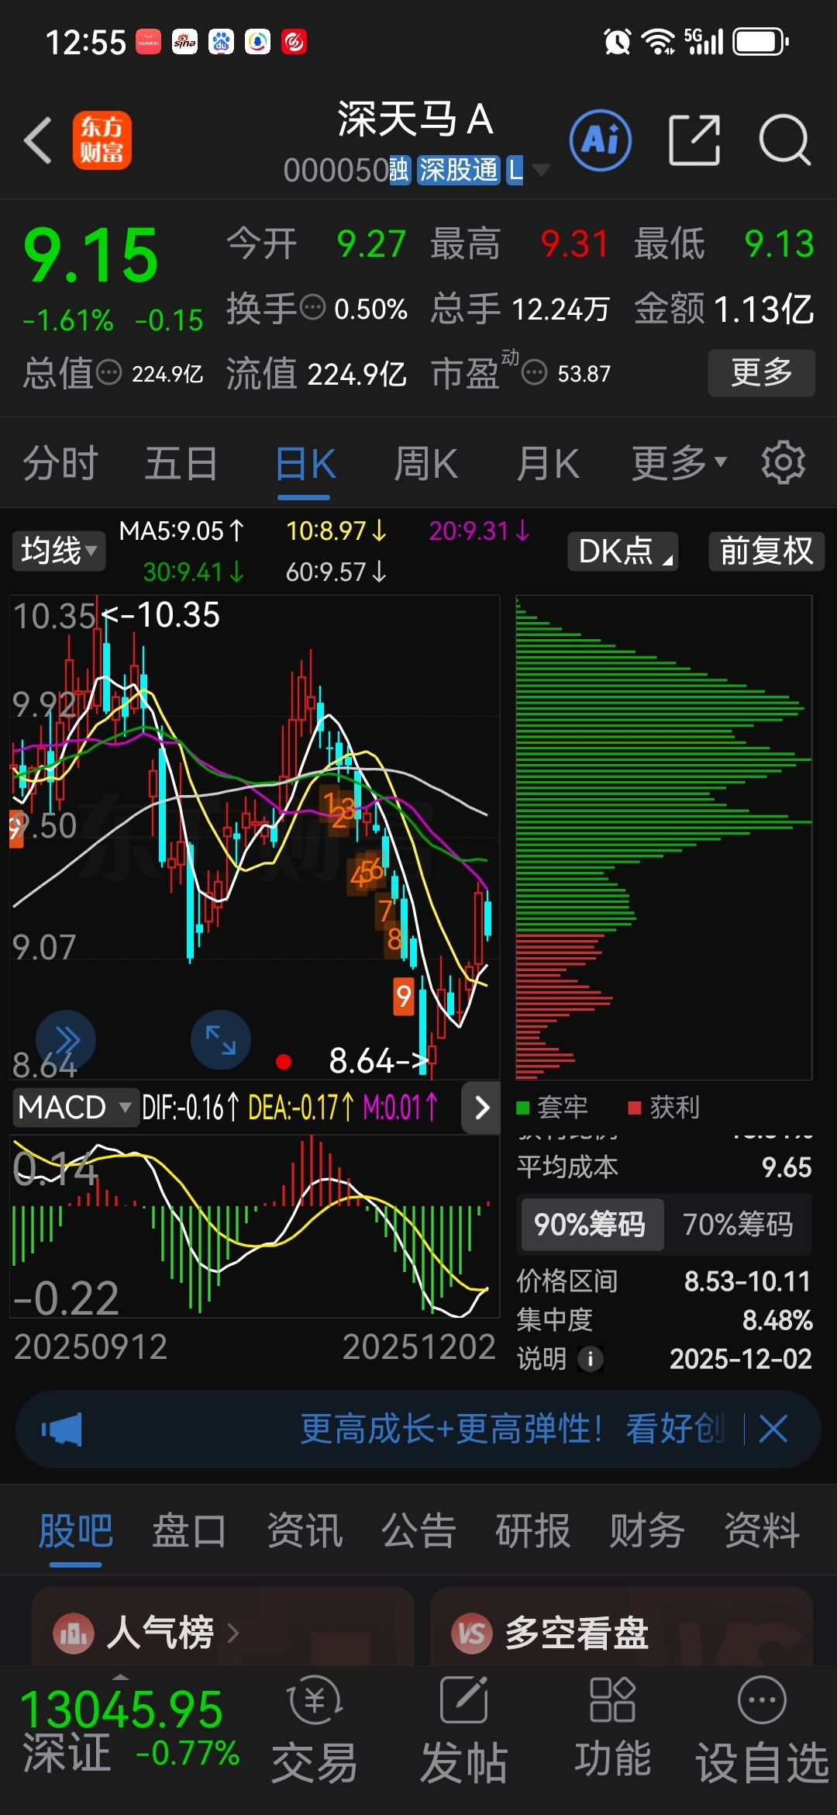Tap the double-arrow forward chart button
Image resolution: width=837 pixels, height=1815 pixels.
coord(66,1040)
